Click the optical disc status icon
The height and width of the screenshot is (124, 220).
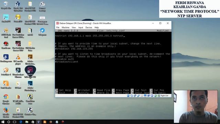click(131, 96)
